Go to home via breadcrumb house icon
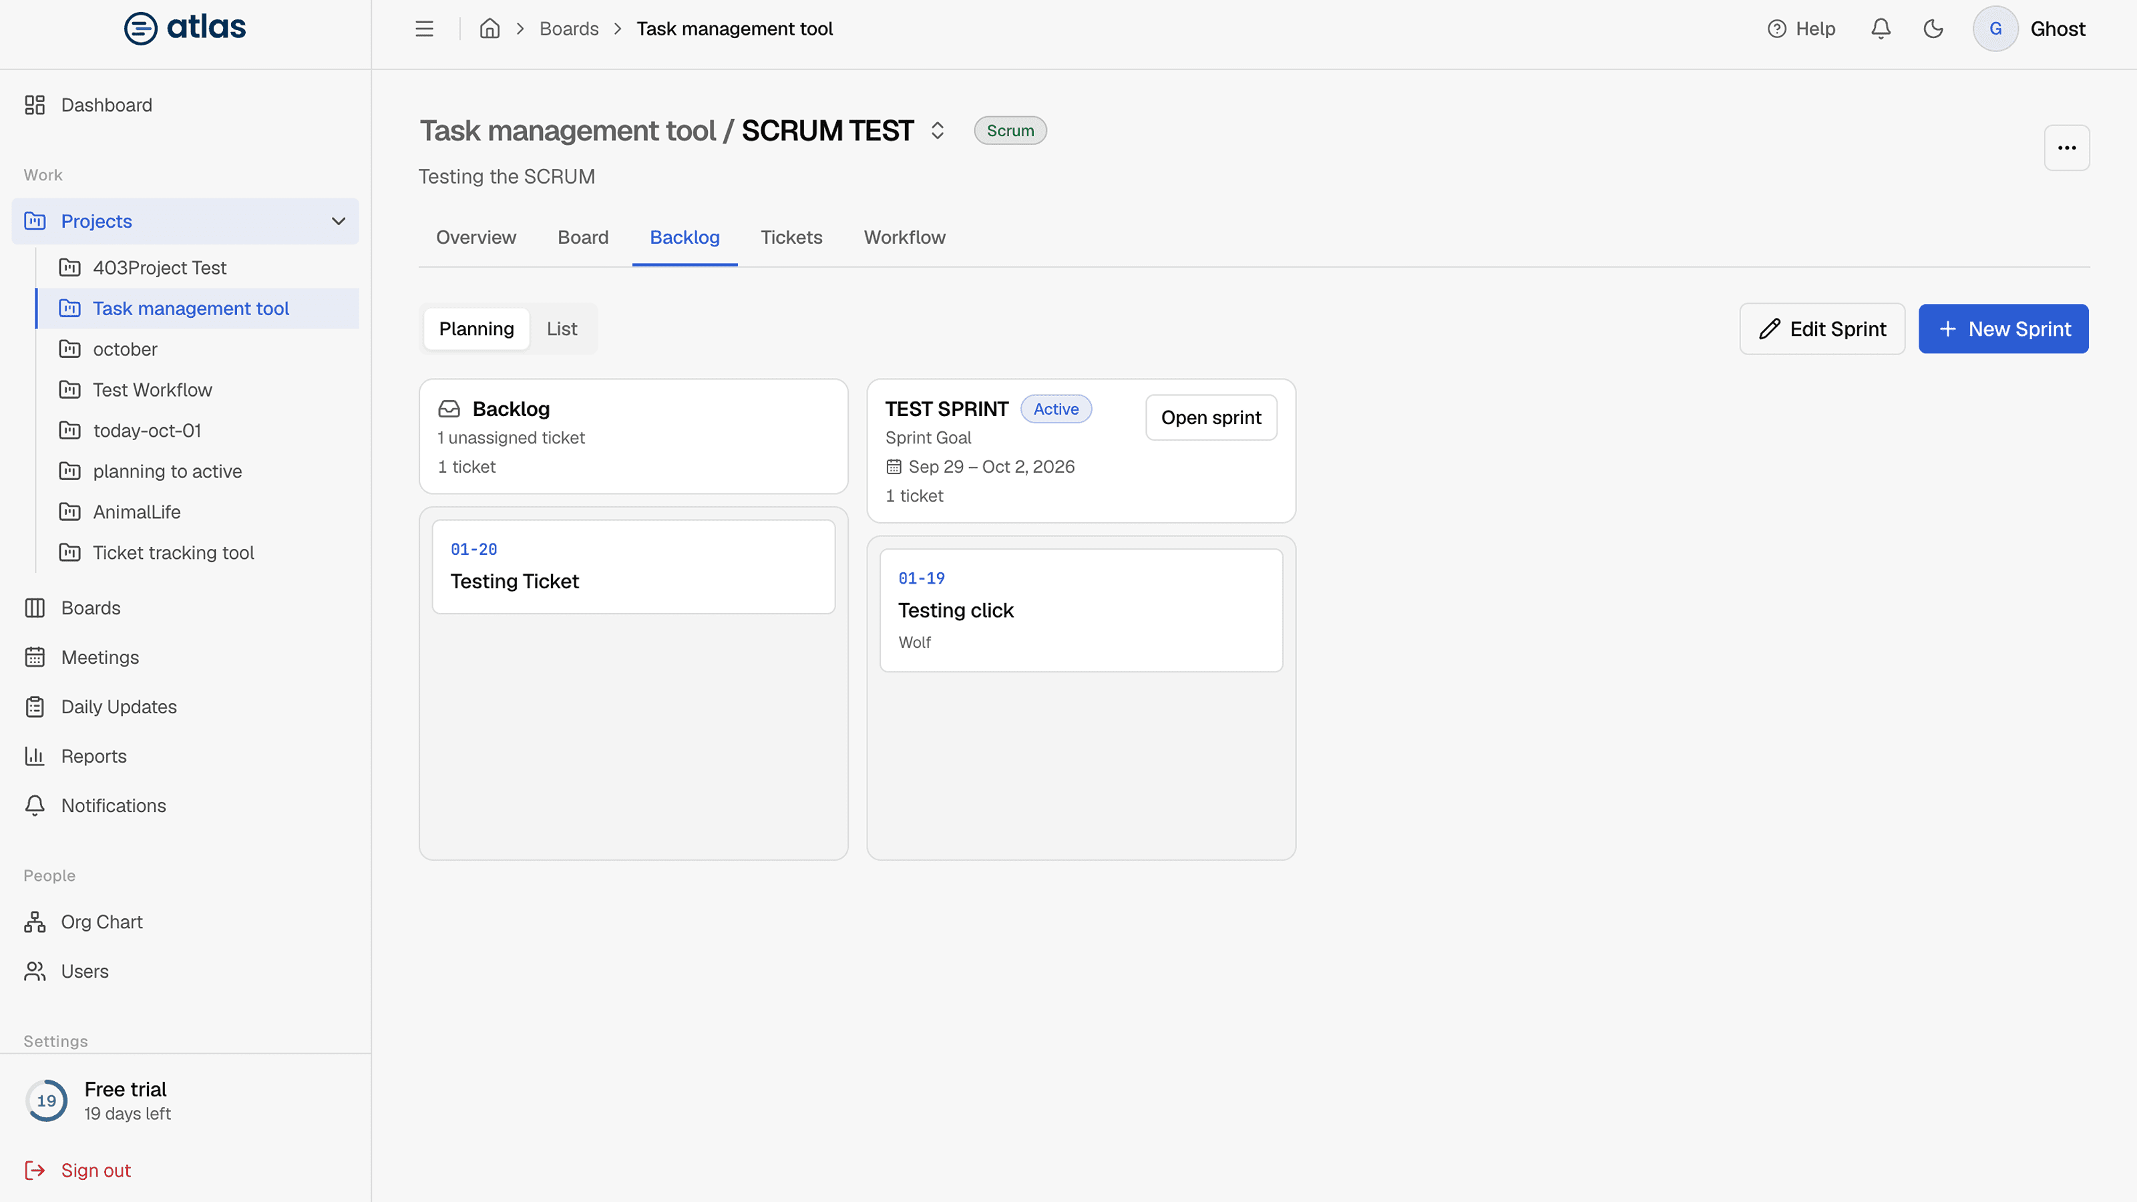 click(x=490, y=29)
